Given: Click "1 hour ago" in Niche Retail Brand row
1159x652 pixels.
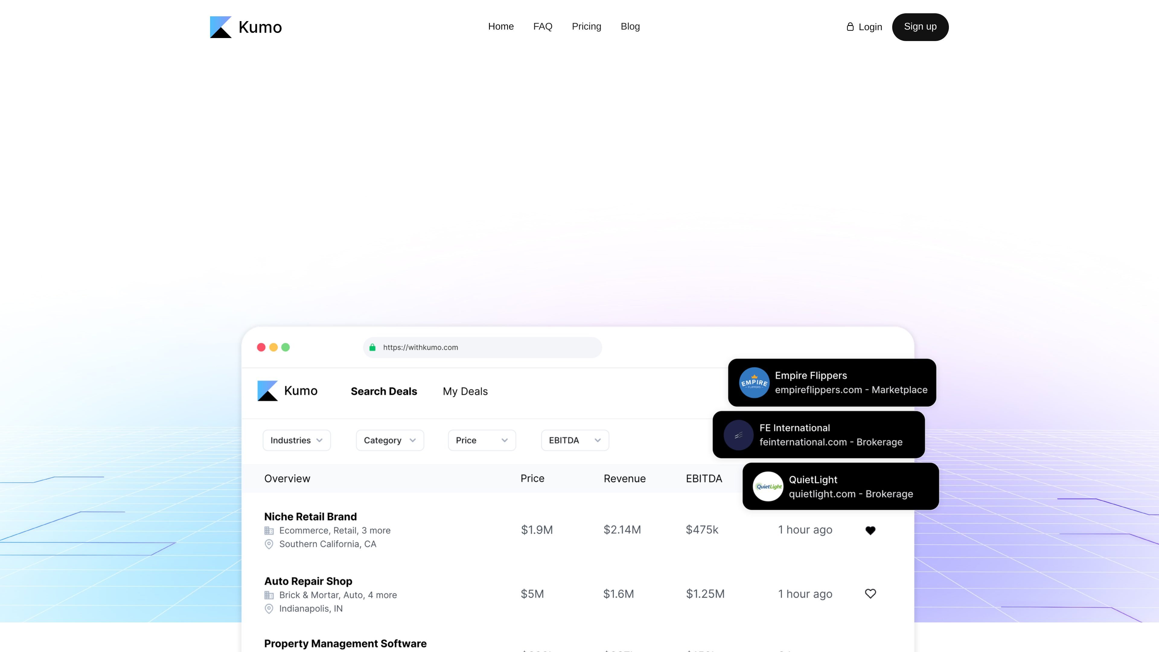Looking at the screenshot, I should coord(805,530).
